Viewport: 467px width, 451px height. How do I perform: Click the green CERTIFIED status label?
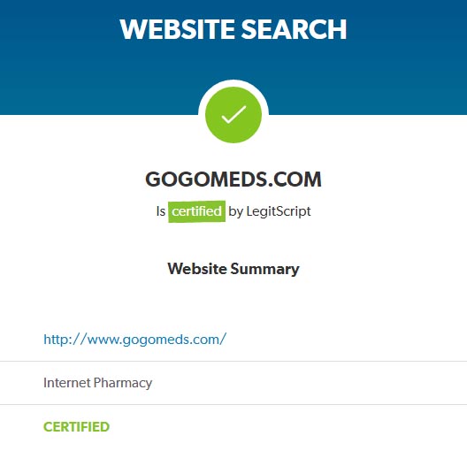click(77, 427)
